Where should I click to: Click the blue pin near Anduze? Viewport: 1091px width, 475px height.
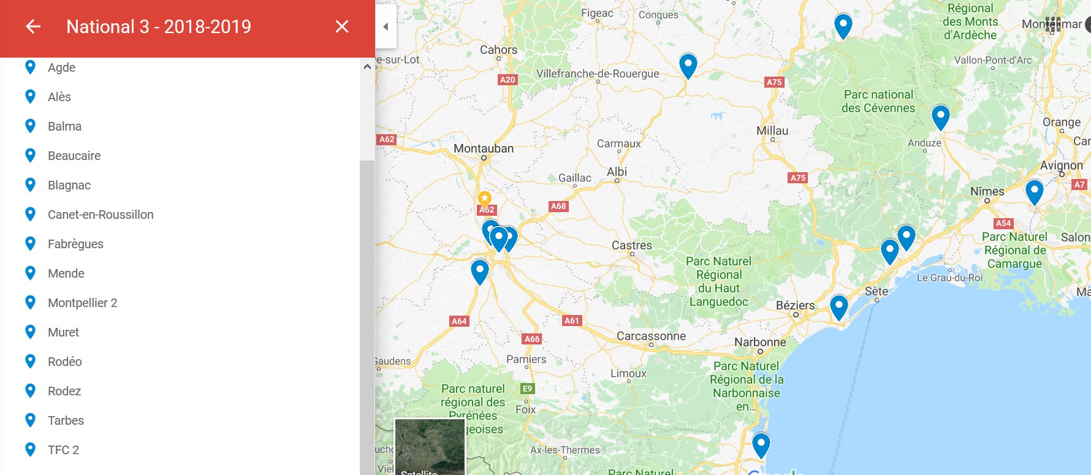tap(941, 117)
